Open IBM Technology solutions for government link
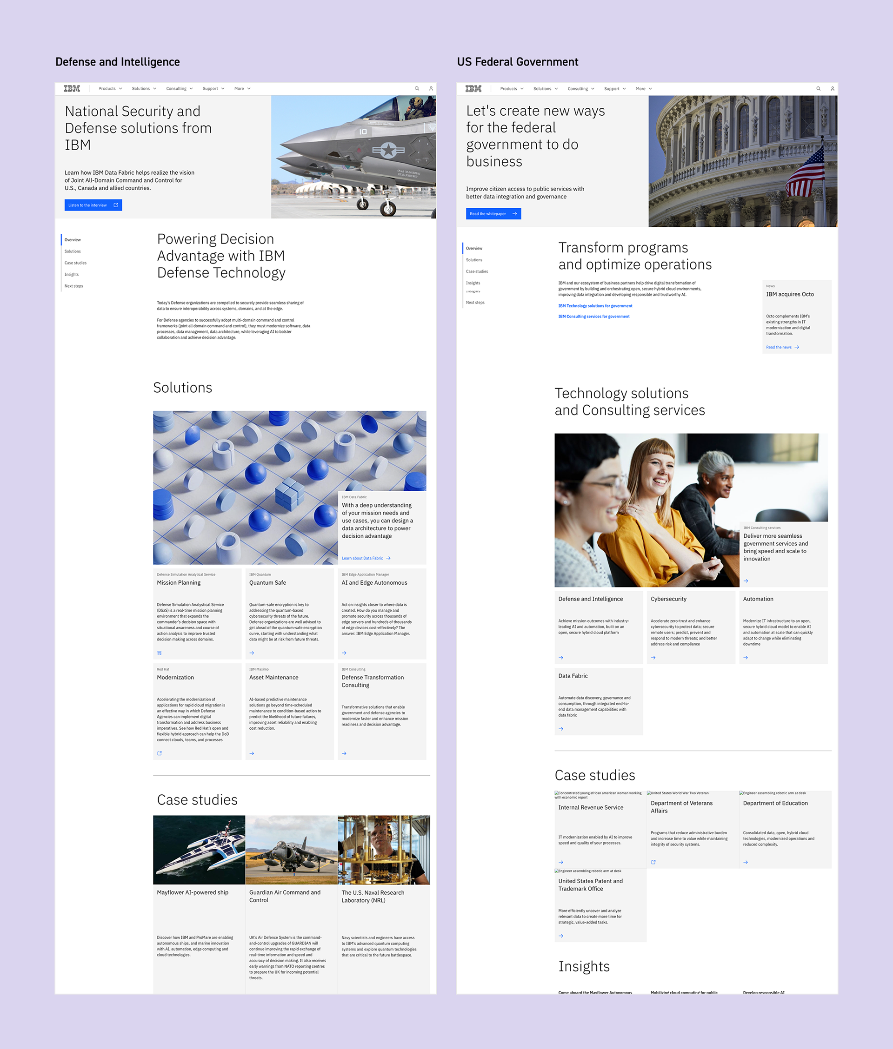 [595, 306]
